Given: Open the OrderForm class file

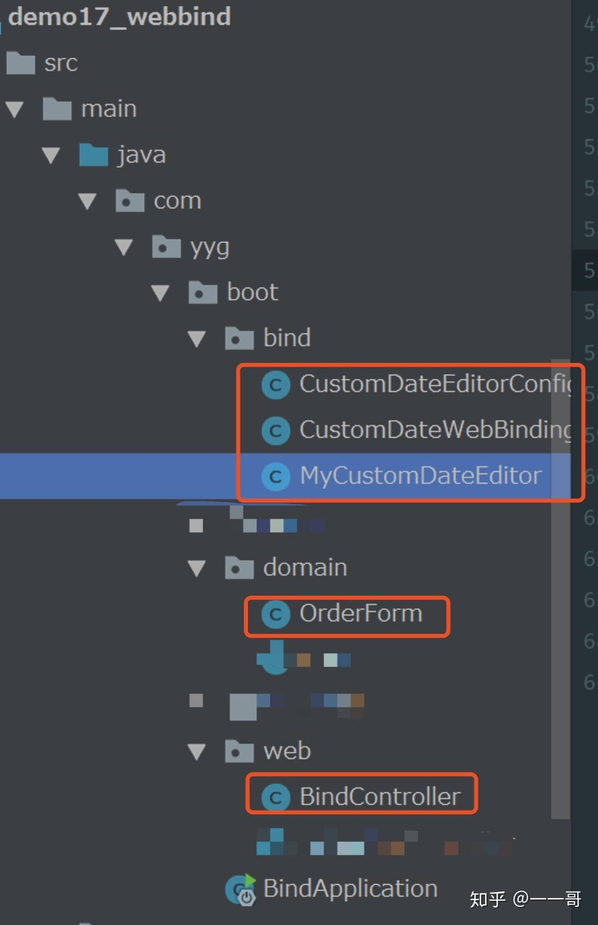Looking at the screenshot, I should (361, 614).
